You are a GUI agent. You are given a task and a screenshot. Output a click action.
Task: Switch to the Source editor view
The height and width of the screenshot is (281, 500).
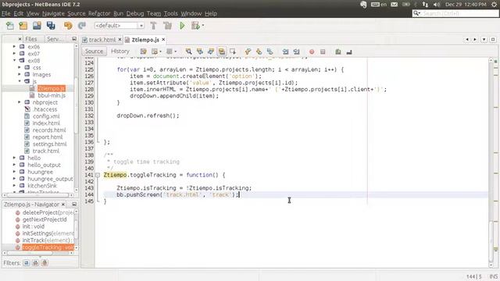94,52
